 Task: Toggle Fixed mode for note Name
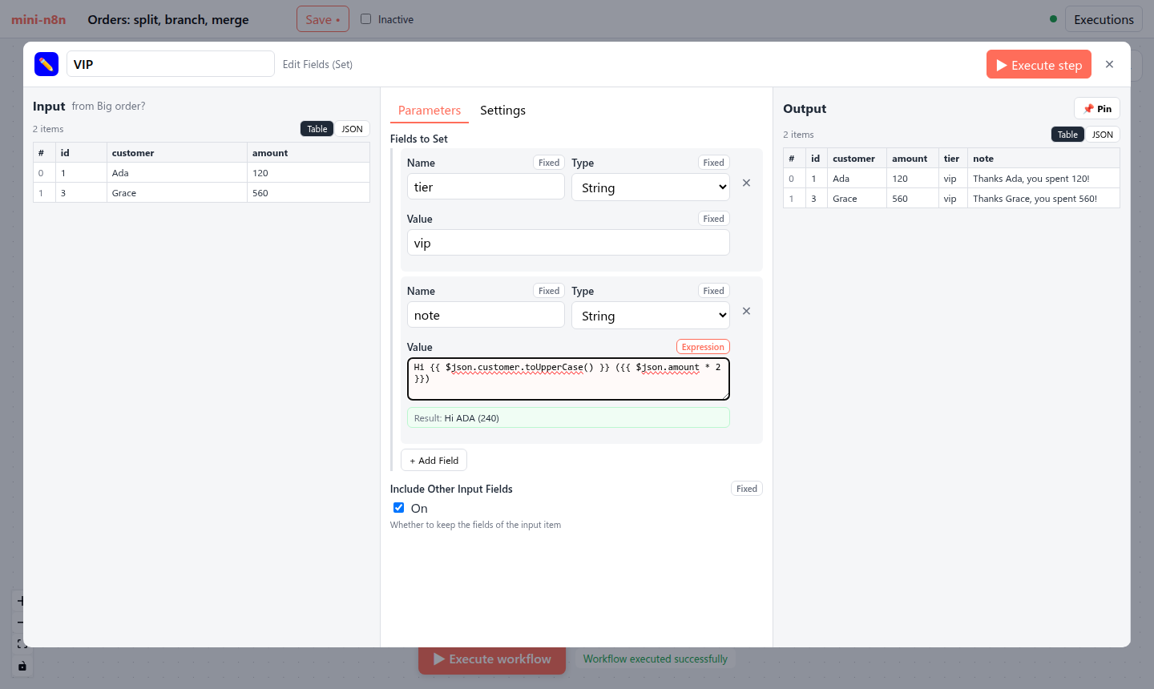[x=549, y=291]
